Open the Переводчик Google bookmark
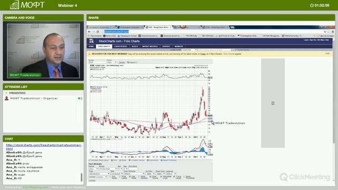 pos(127,36)
